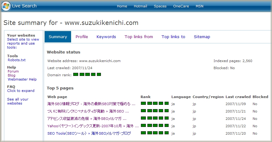272x142 pixels.
Task: Select the Summary tab
Action: [x=58, y=37]
